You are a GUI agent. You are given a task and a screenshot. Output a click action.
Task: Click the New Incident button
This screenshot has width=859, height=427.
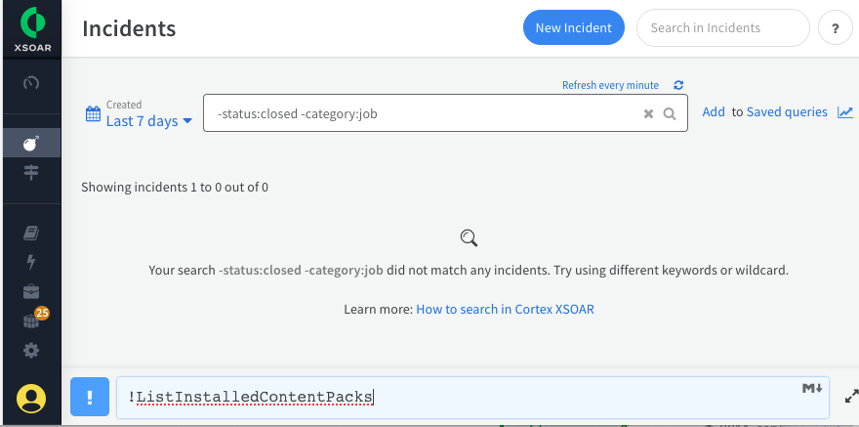(x=573, y=27)
